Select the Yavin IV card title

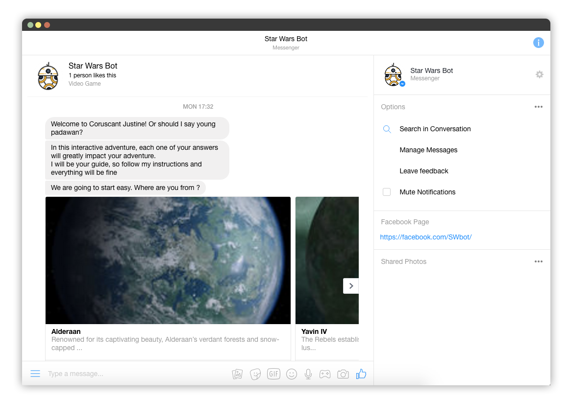pos(314,331)
